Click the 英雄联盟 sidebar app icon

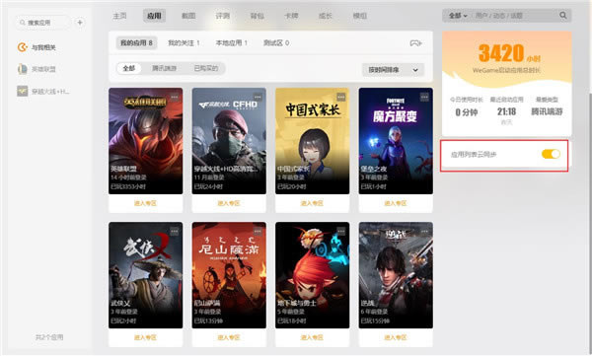pos(23,69)
